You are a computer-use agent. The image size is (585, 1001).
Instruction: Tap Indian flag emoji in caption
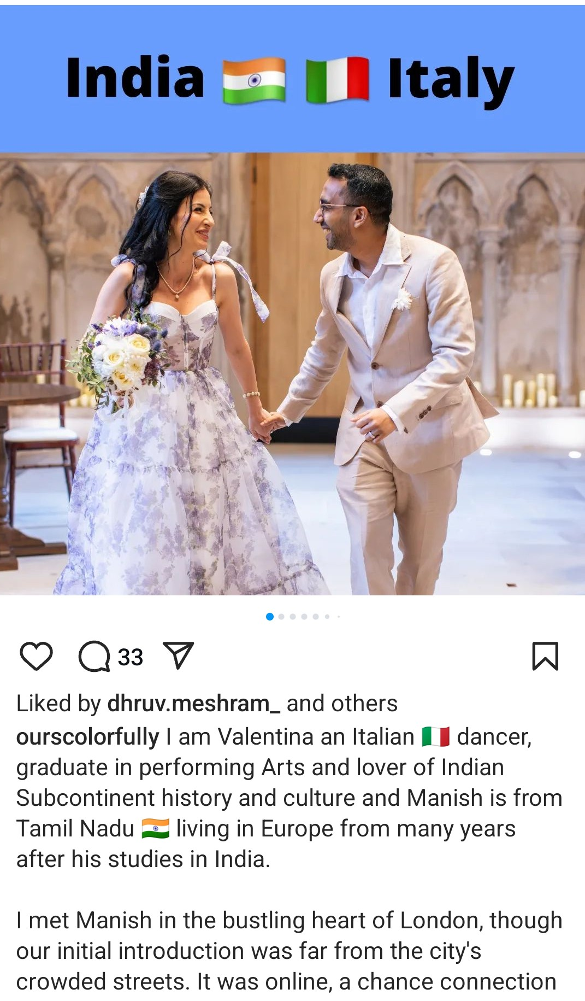(156, 828)
